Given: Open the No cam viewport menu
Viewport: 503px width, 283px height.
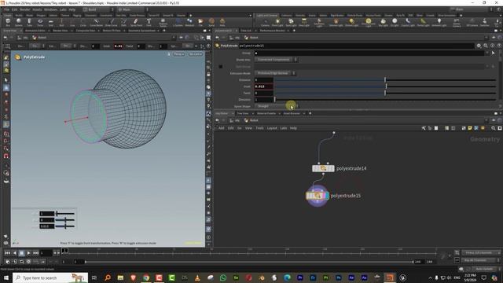Looking at the screenshot, I should tap(196, 54).
